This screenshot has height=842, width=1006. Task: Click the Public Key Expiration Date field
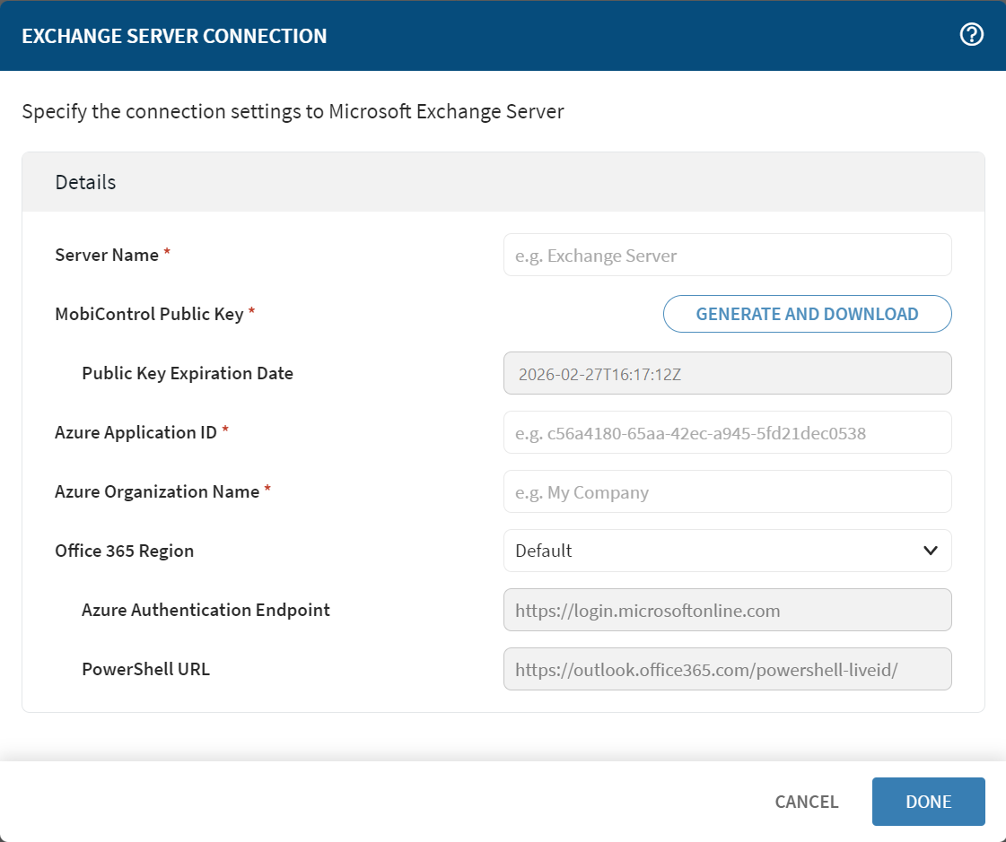727,373
